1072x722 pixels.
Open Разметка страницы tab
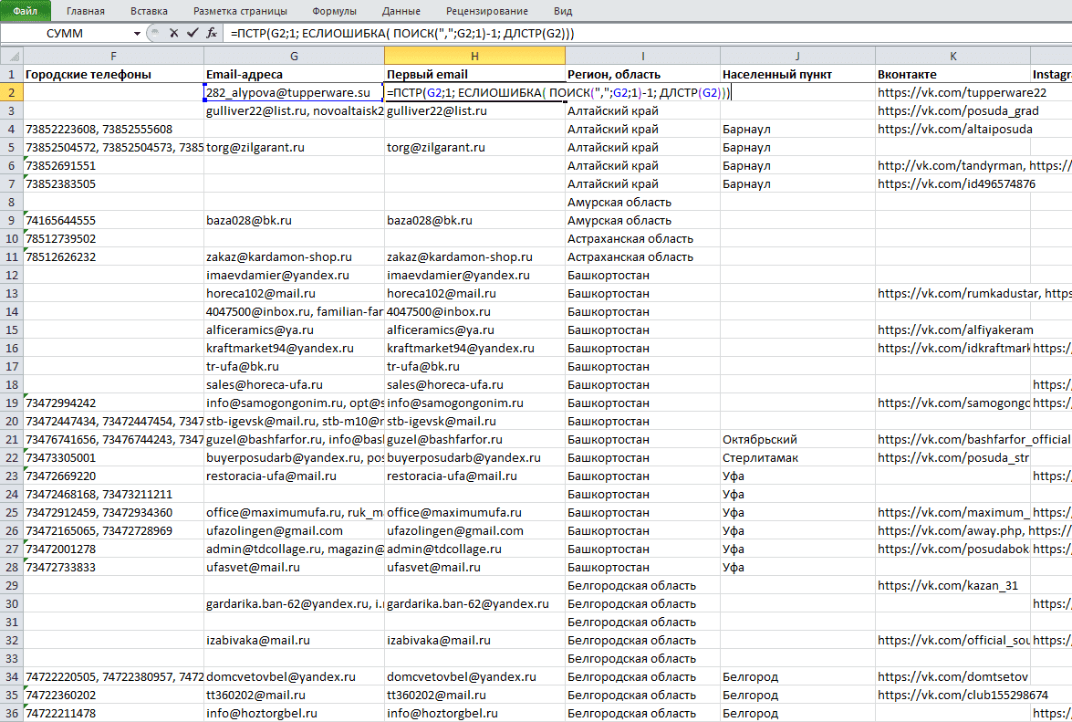(240, 11)
